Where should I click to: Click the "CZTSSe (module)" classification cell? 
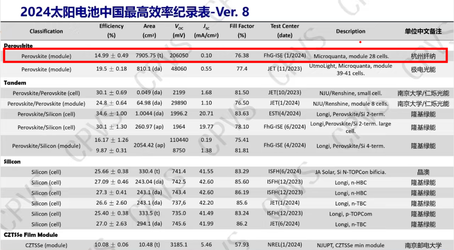pos(46,245)
